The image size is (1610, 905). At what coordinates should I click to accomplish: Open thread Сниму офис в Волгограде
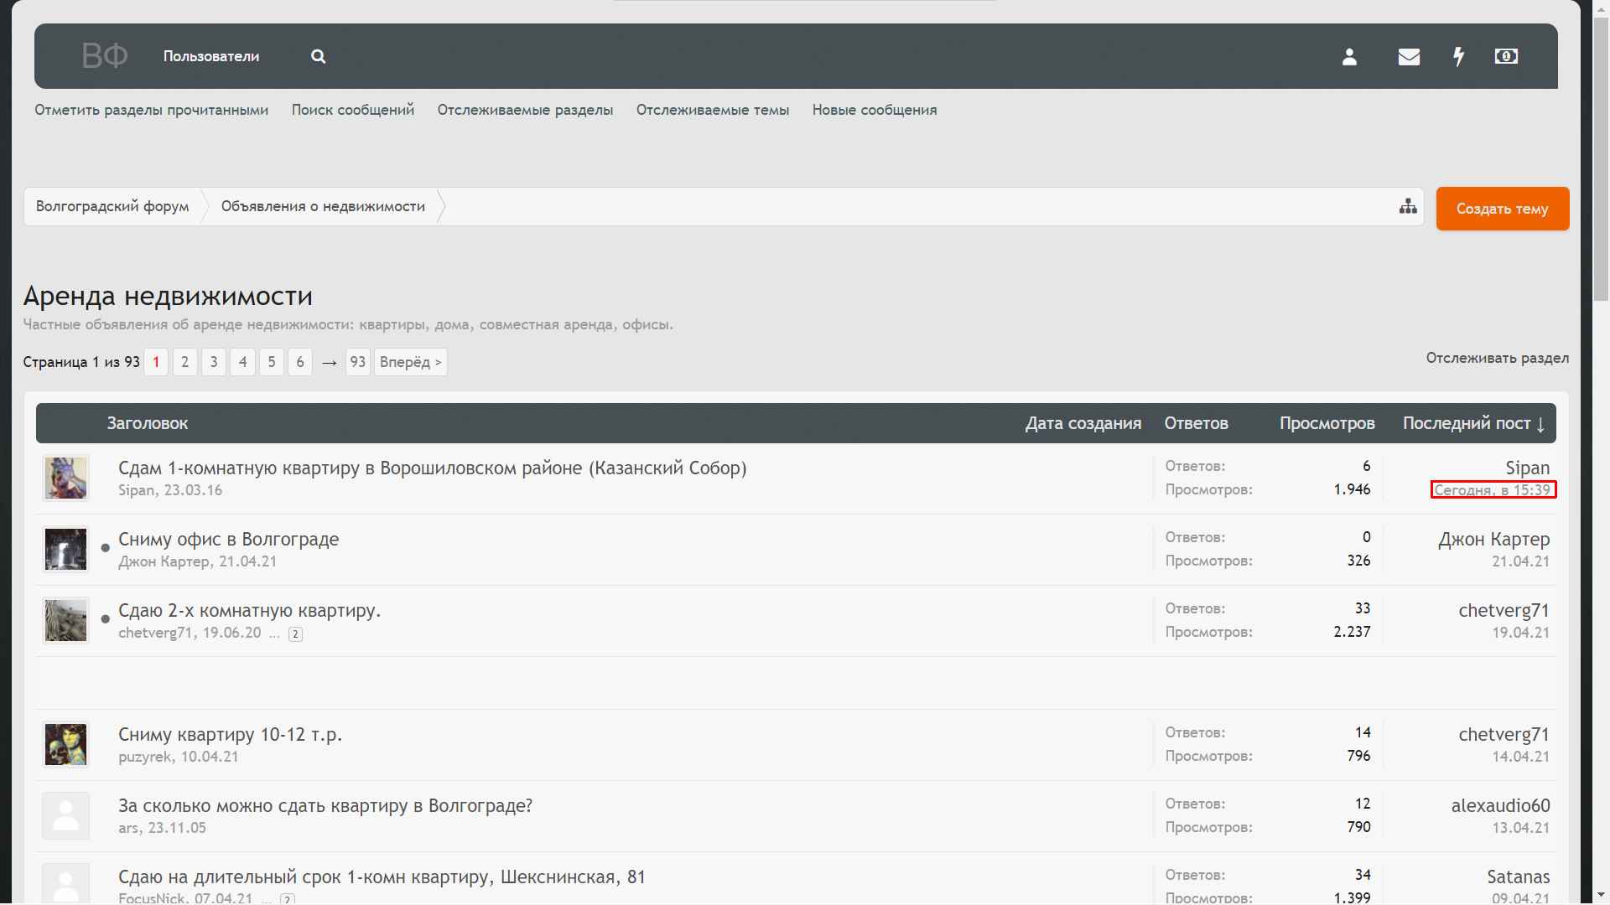(228, 539)
